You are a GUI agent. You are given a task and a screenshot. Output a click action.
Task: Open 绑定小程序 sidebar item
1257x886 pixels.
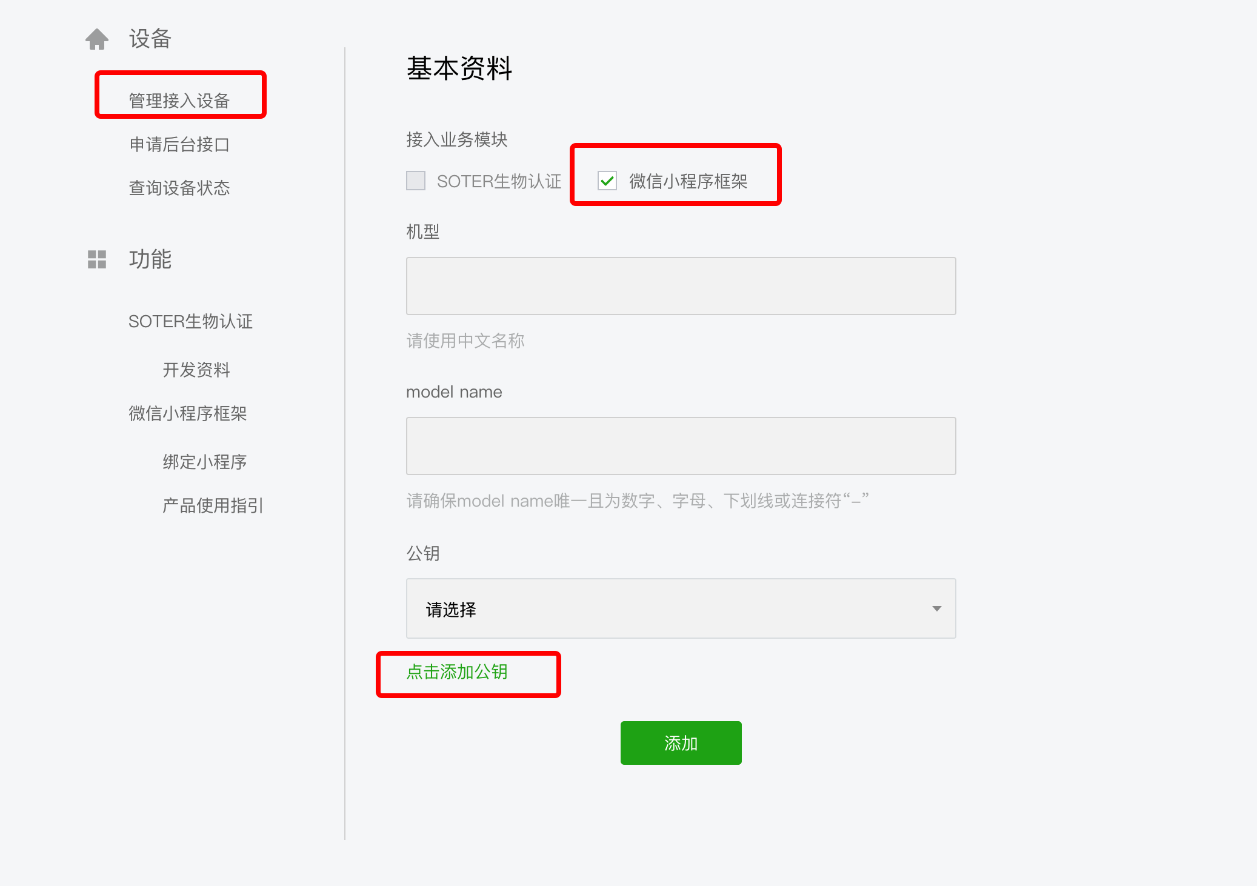coord(205,462)
